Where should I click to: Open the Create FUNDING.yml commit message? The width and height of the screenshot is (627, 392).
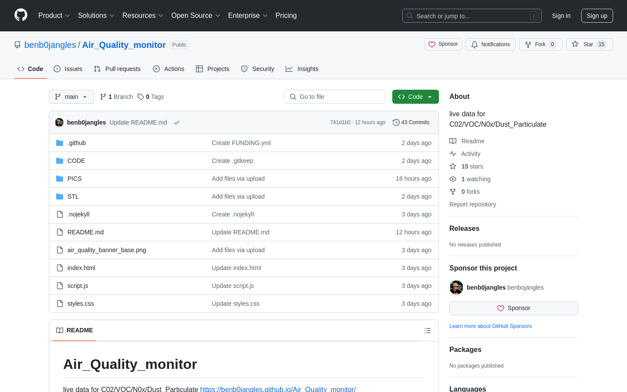click(241, 143)
